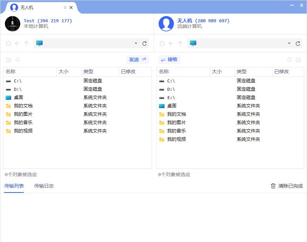This screenshot has height=242, width=307.
Task: Create new folder in local pane
Action: tap(9, 60)
